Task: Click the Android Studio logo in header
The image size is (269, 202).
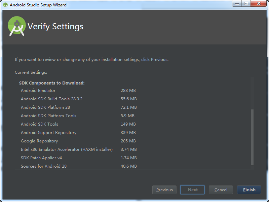Action: pyautogui.click(x=17, y=26)
